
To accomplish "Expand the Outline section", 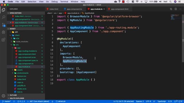I will coord(26,95).
